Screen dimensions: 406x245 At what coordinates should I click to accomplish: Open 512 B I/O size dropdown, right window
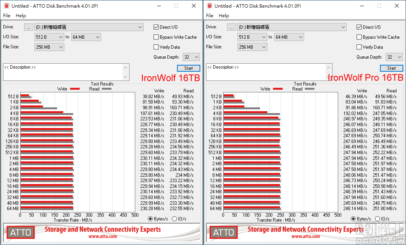tap(252, 37)
